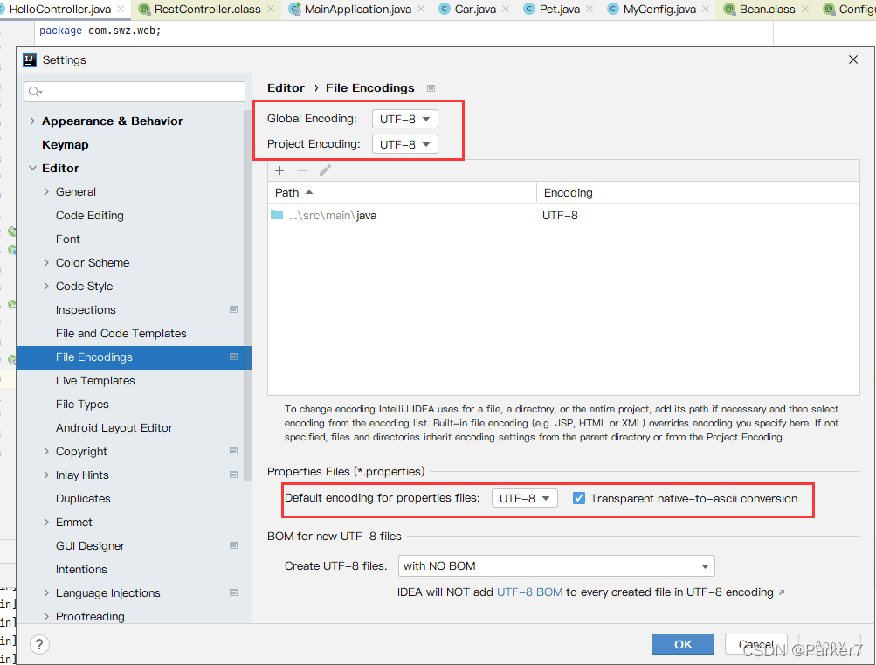Expand the Copyright node
The image size is (876, 665).
coord(46,451)
